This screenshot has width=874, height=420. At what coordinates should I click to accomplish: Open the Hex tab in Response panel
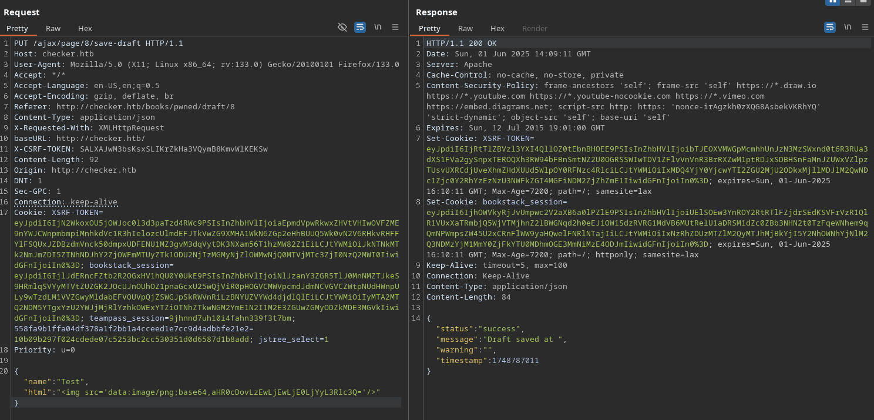497,28
